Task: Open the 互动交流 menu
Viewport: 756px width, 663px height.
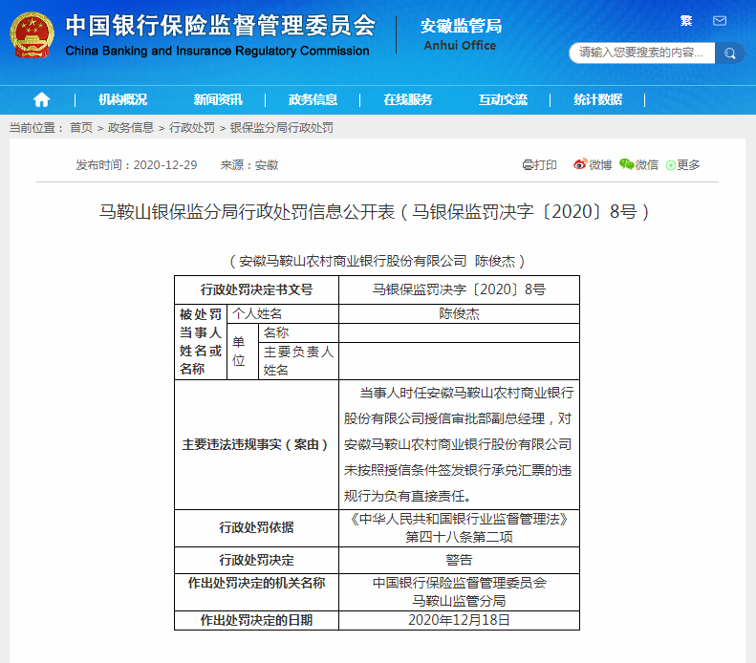Action: [503, 99]
